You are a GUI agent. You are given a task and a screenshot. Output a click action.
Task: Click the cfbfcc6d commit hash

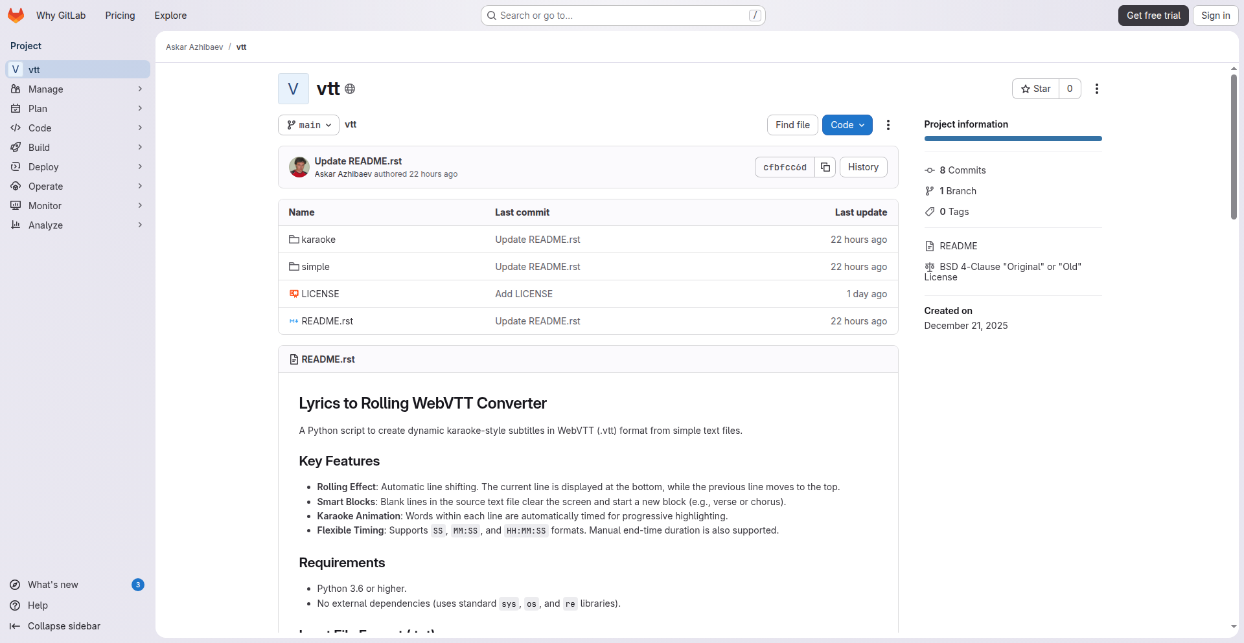pos(785,167)
